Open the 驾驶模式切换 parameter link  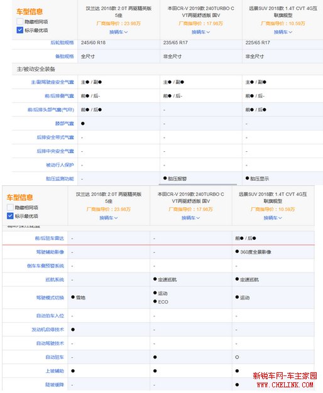pos(50,298)
